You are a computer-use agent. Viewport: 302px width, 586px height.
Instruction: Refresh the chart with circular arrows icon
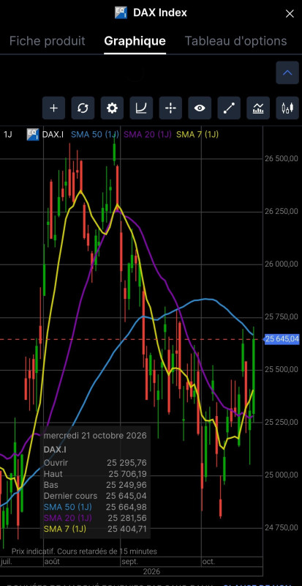pyautogui.click(x=83, y=108)
